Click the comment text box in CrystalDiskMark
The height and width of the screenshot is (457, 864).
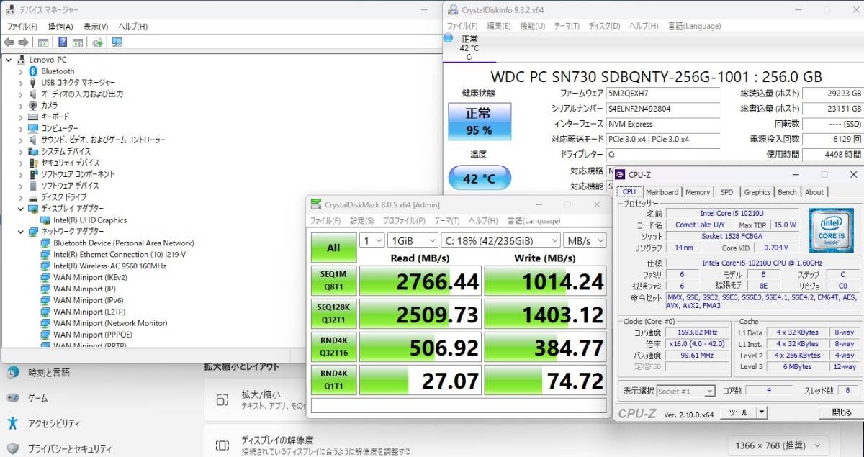pyautogui.click(x=459, y=406)
